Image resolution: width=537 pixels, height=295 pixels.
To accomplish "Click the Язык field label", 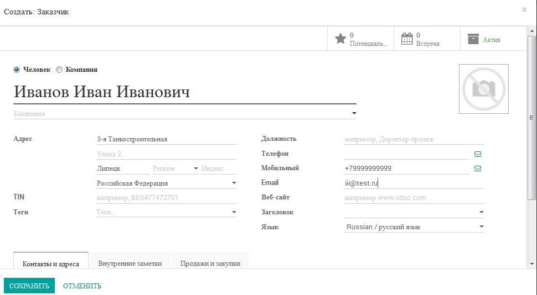I will [270, 227].
